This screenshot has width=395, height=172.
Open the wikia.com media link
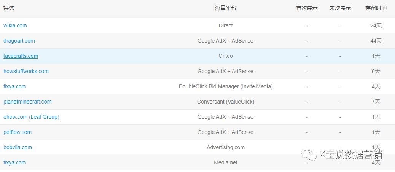(15, 26)
